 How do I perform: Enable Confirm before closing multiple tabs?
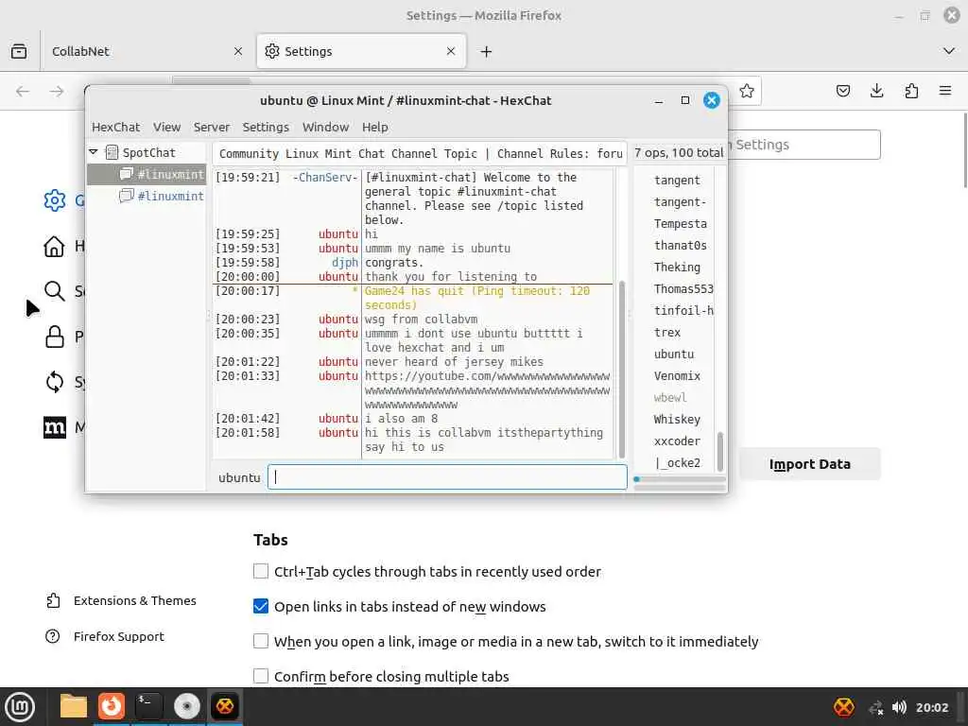[x=261, y=676]
